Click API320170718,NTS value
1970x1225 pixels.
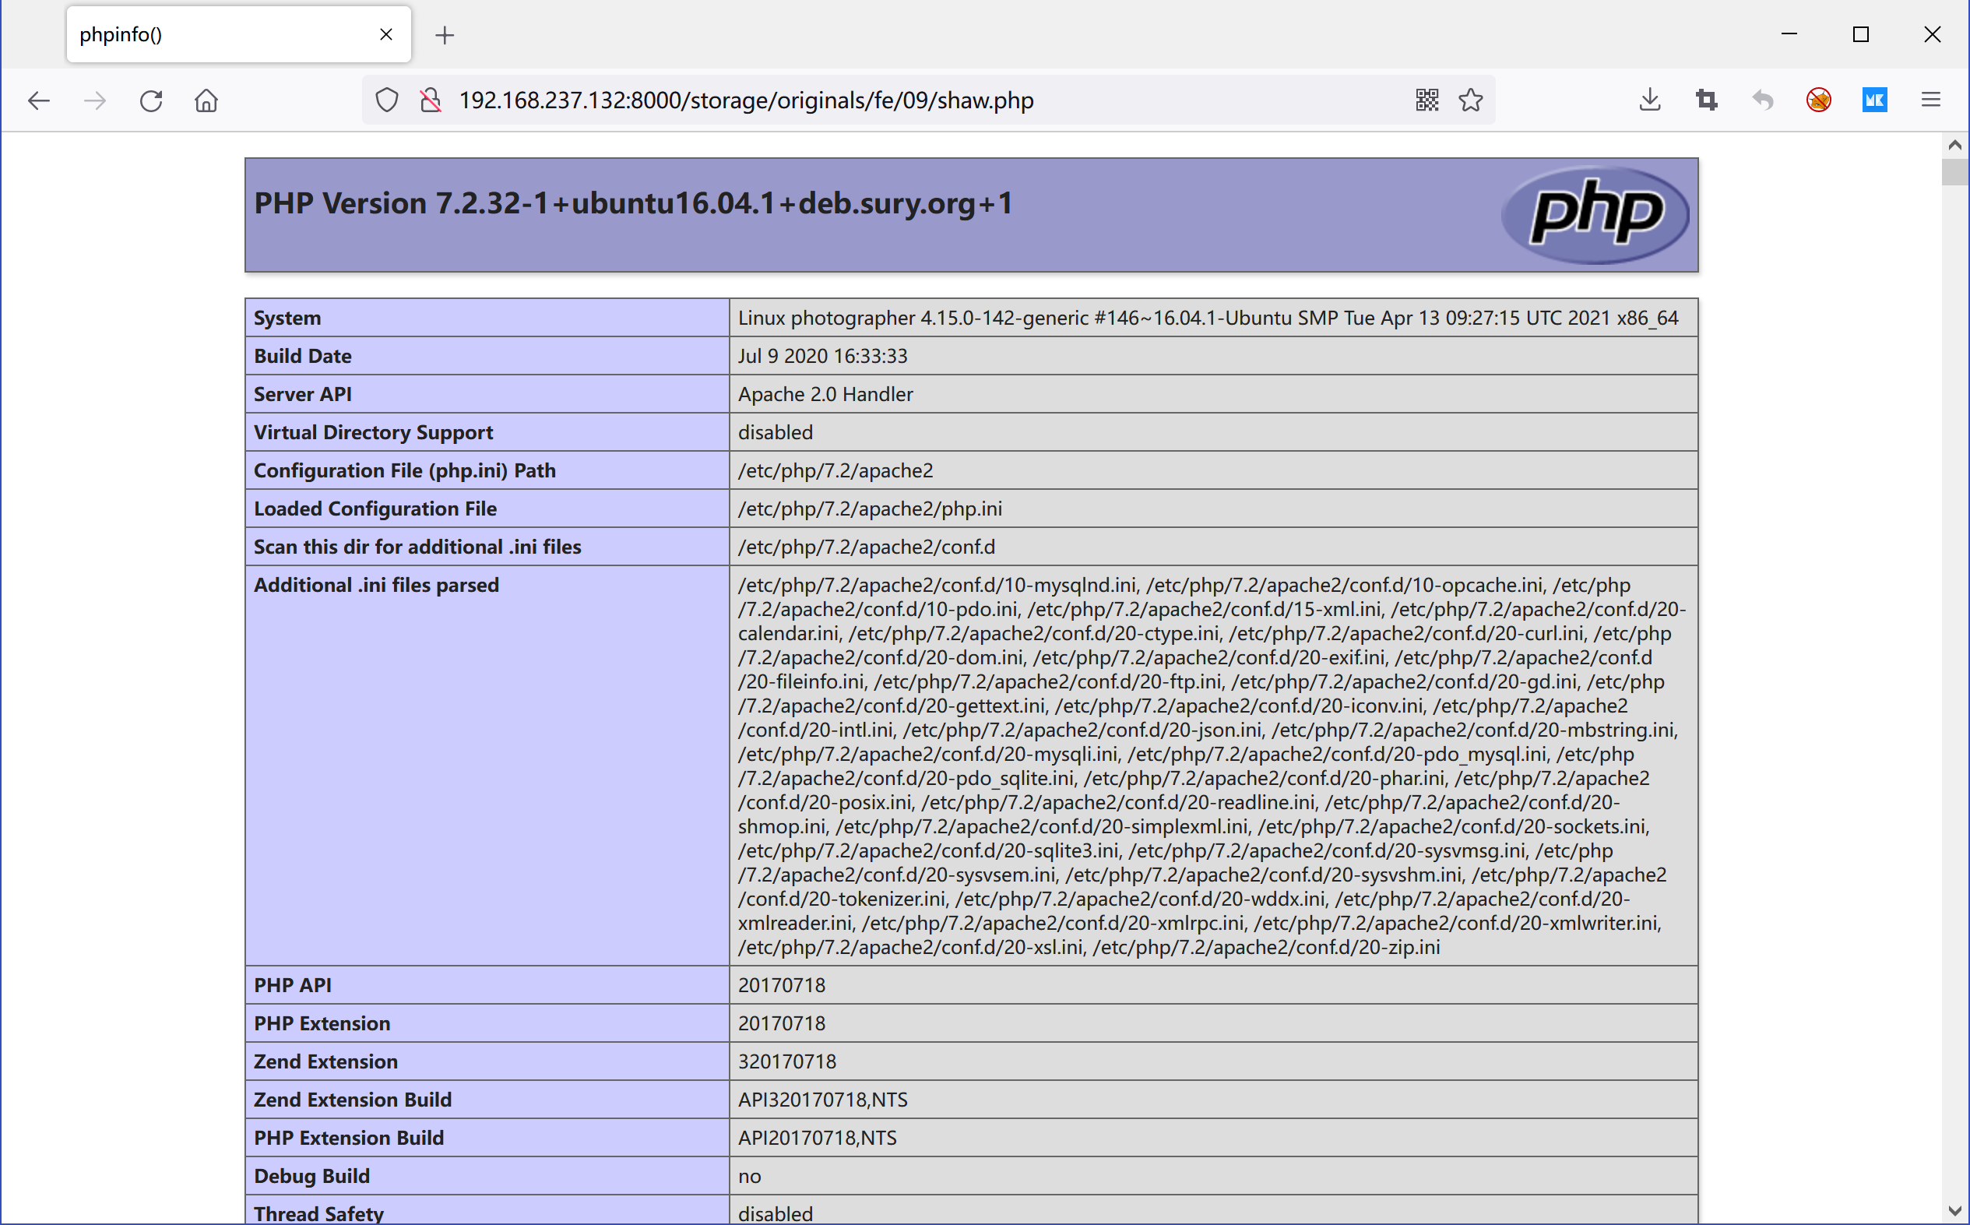[x=822, y=1100]
